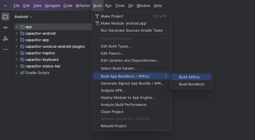Select the capacitor-status-bar module
255x140 pixels.
coord(43,66)
